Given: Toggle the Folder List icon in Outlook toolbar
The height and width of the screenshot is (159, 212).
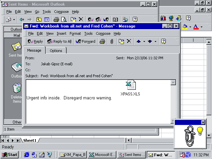Looking at the screenshot, I should [47, 20].
